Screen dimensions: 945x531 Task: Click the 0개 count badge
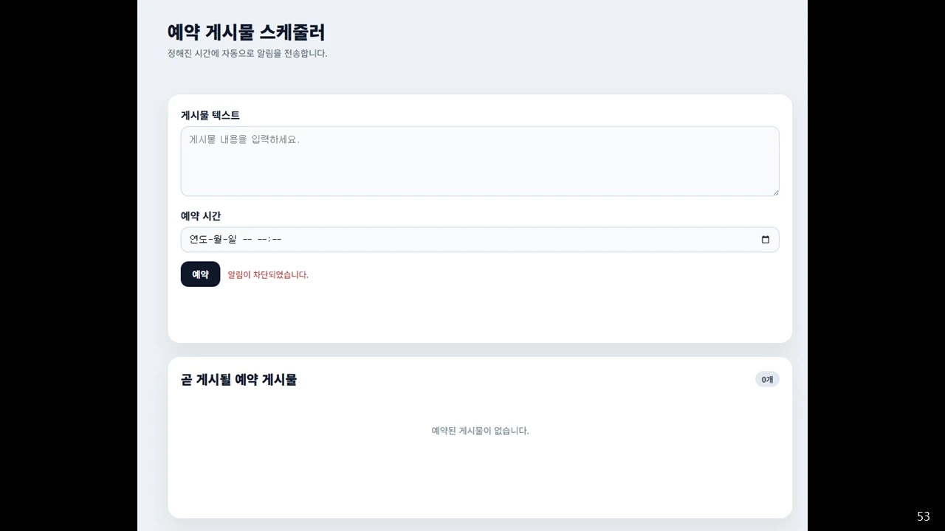pyautogui.click(x=766, y=379)
